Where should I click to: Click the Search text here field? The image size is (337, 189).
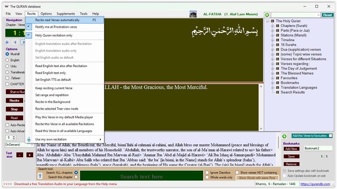tap(141, 176)
